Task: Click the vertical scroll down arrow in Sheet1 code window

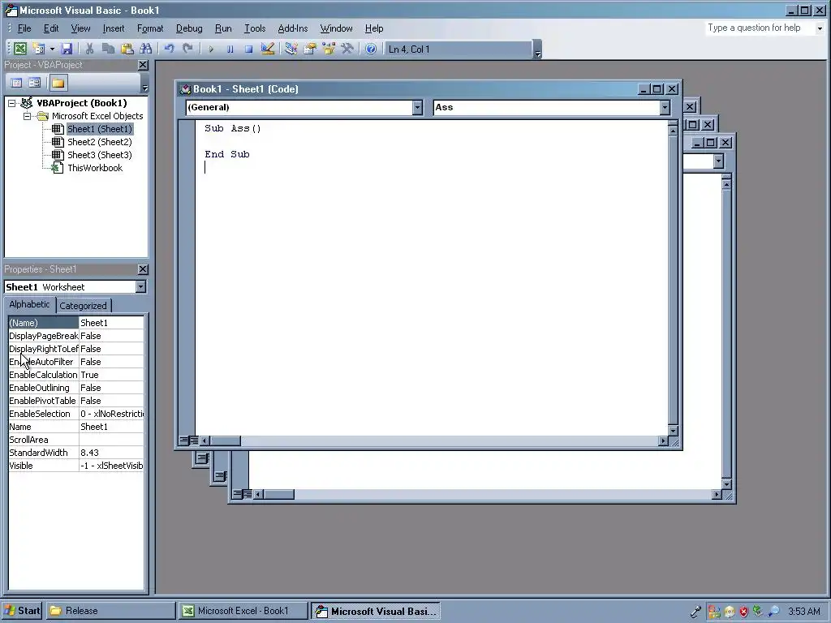Action: tap(673, 431)
